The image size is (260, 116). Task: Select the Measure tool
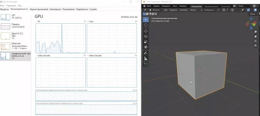[146, 59]
